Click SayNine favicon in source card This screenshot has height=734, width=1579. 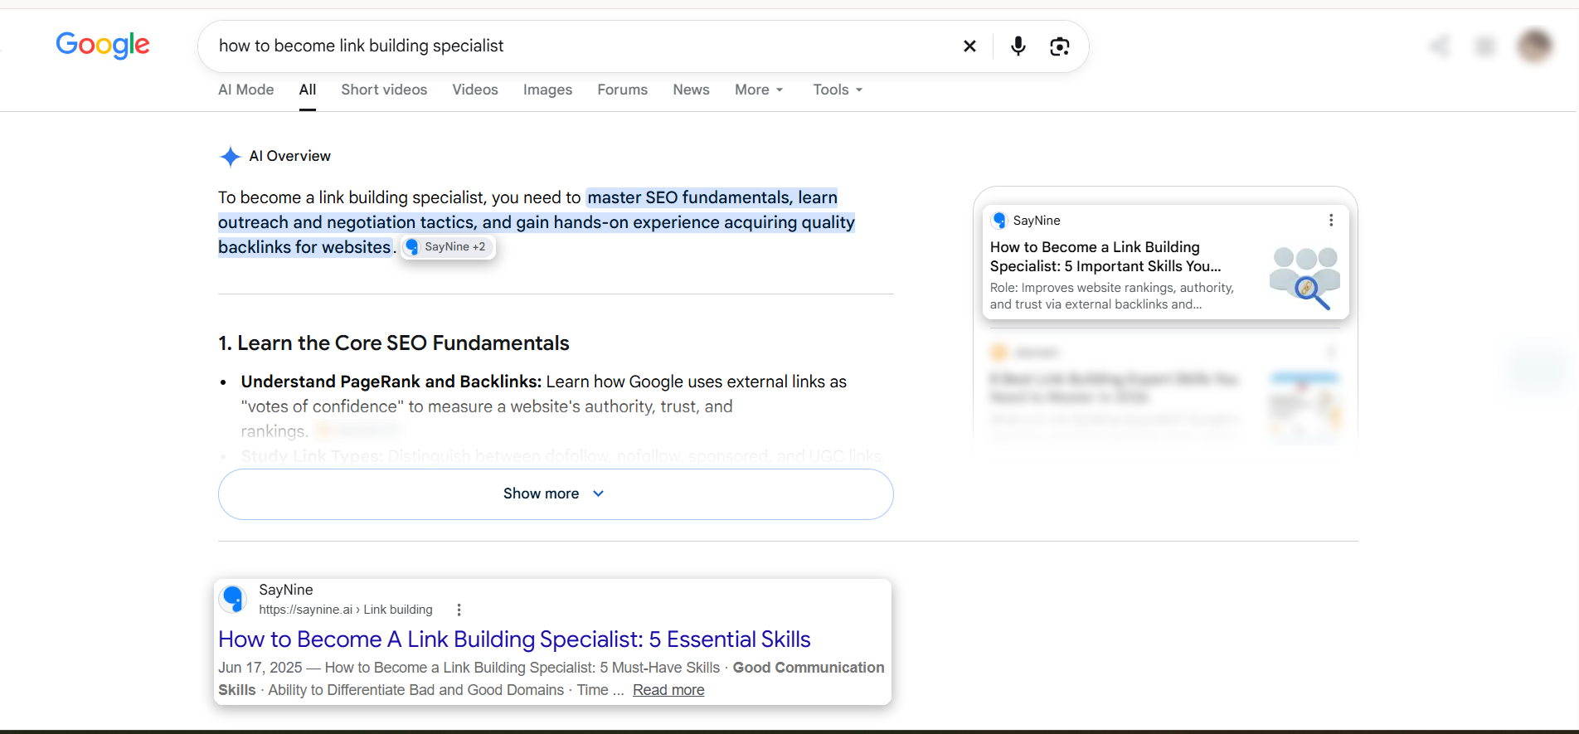coord(999,221)
